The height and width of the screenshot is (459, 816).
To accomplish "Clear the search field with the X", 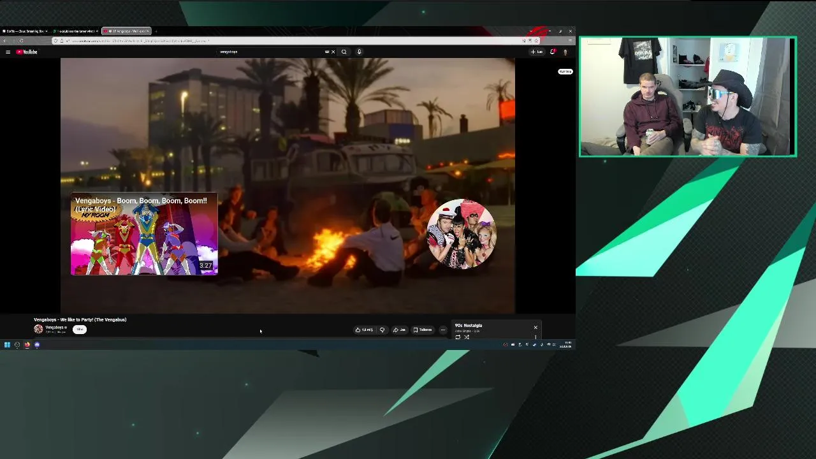I will point(333,52).
